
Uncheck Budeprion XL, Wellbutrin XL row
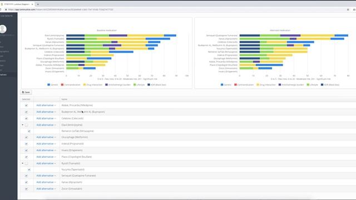(26, 112)
